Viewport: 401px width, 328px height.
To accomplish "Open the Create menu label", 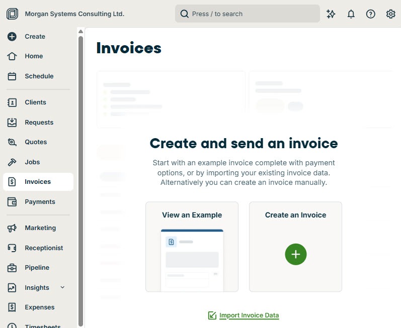I will [x=35, y=37].
